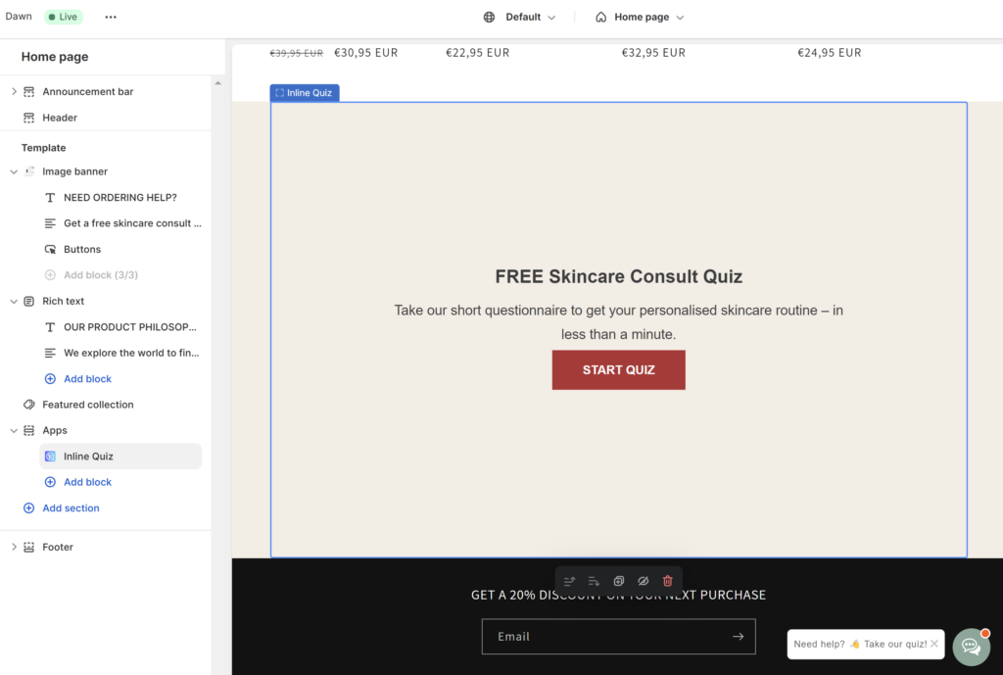Hide the Inline Quiz using eye-slash toggle
1003x675 pixels.
(643, 581)
